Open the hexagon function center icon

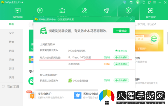129,10
